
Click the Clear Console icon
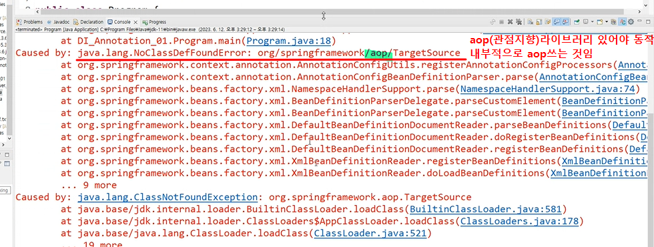[x=530, y=21]
